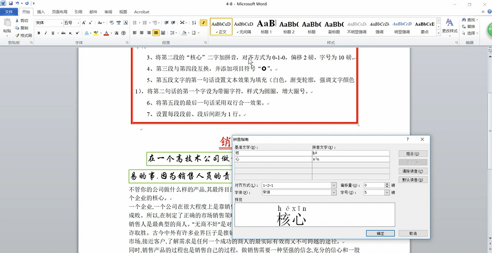Image resolution: width=492 pixels, height=253 pixels.
Task: Click the Cut (剪切) scissors icon
Action: click(17, 21)
